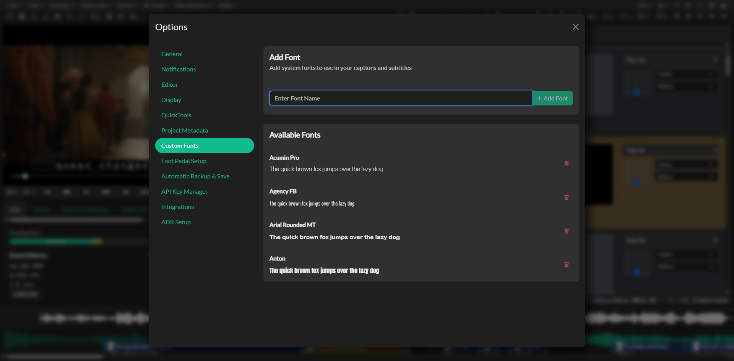734x361 pixels.
Task: Select the Arial Rounded MT font name
Action: [x=292, y=225]
